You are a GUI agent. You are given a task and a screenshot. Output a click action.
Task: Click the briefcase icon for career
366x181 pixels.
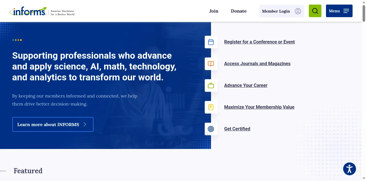211,85
